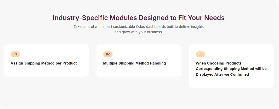
Task: Click the "When Choosing Products" text line
Action: (219, 63)
